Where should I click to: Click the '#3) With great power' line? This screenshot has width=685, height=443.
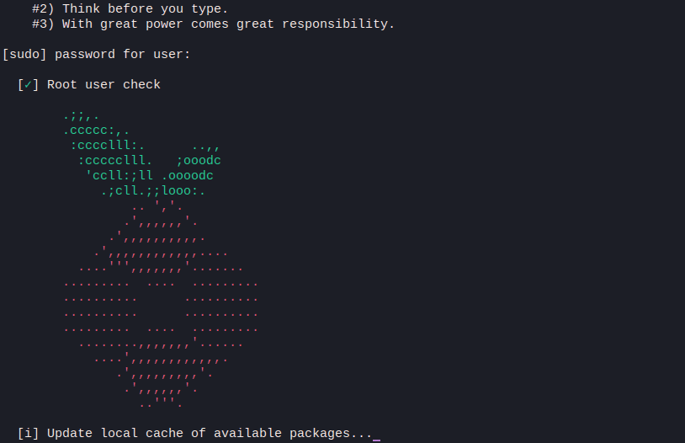click(x=213, y=24)
